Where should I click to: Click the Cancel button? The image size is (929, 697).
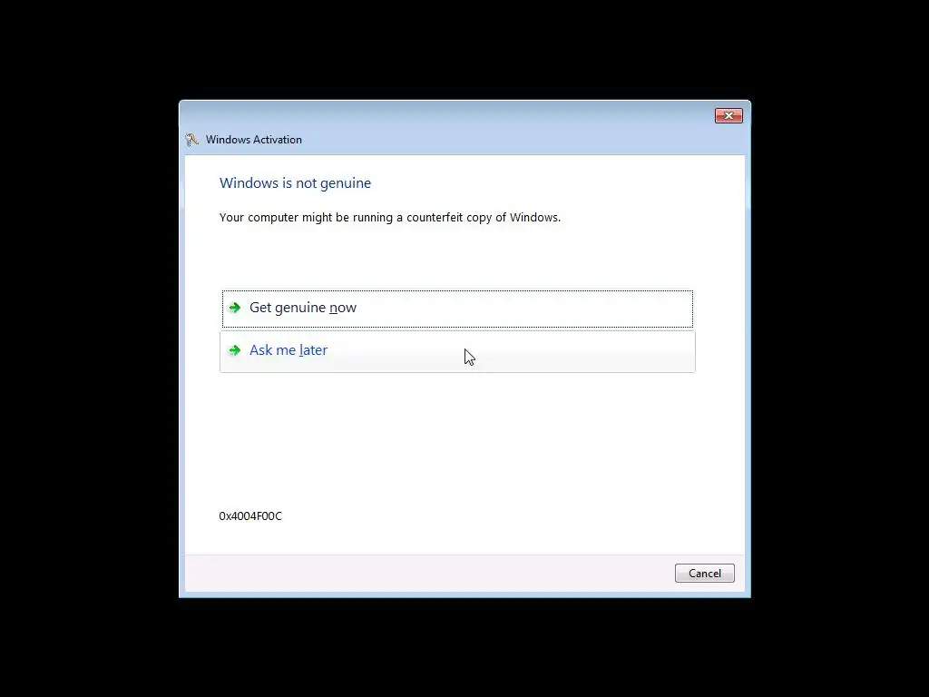[704, 574]
